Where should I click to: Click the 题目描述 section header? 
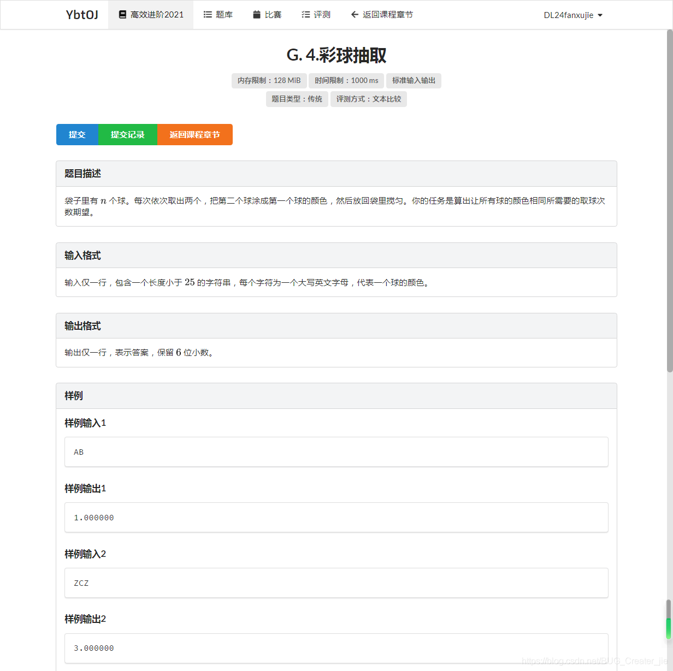[x=336, y=174]
